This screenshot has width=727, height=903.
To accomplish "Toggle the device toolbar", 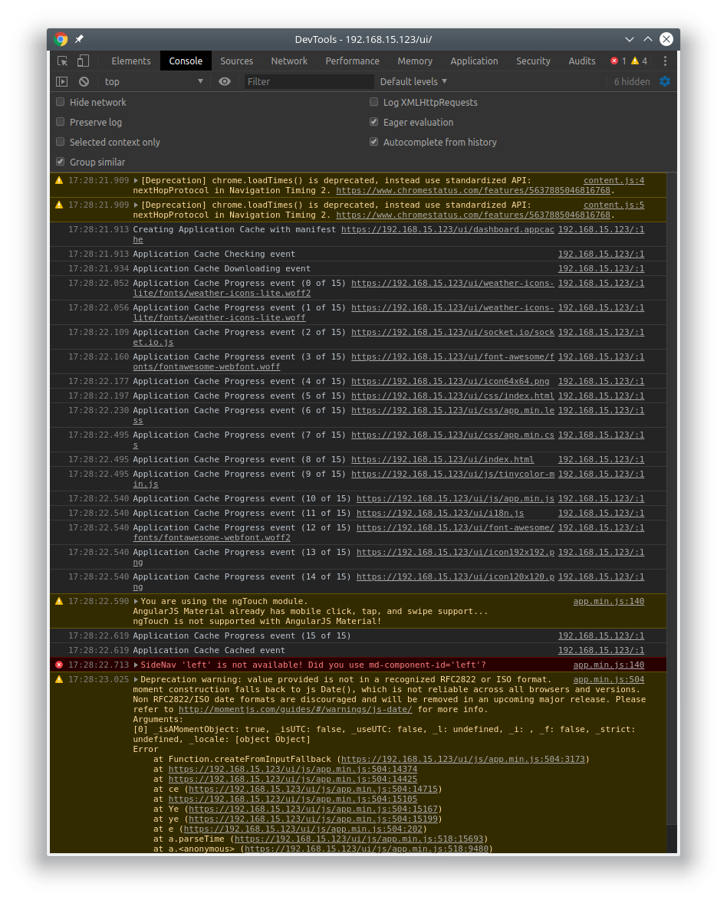I will (x=82, y=61).
